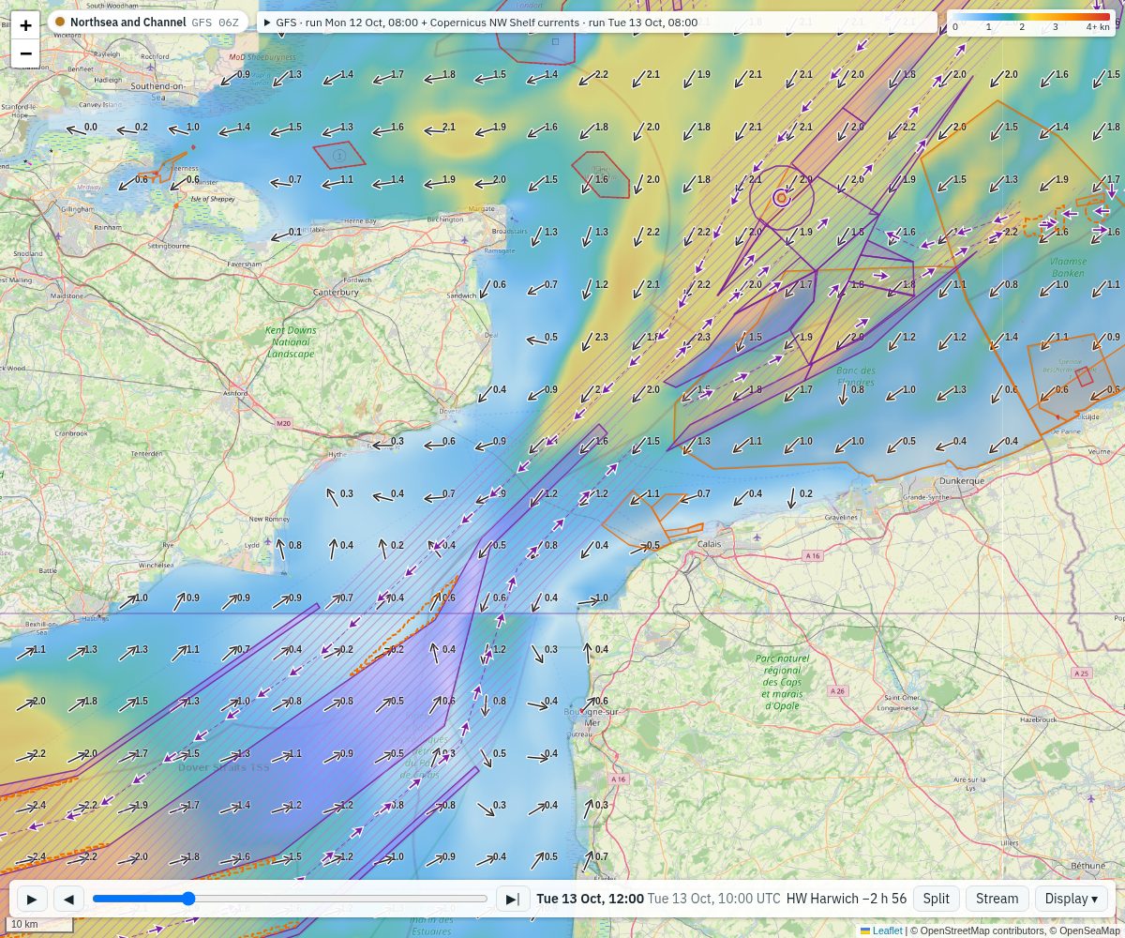Toggle Split view mode

(x=936, y=899)
